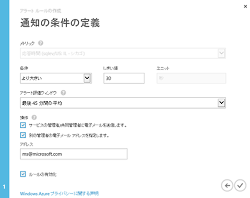250x198 pixels.
Task: Open the 条件 dropdown showing より大きい
Action: 56,78
